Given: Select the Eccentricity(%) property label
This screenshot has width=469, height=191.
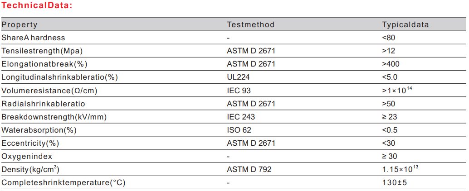Looking at the screenshot, I should (x=30, y=143).
